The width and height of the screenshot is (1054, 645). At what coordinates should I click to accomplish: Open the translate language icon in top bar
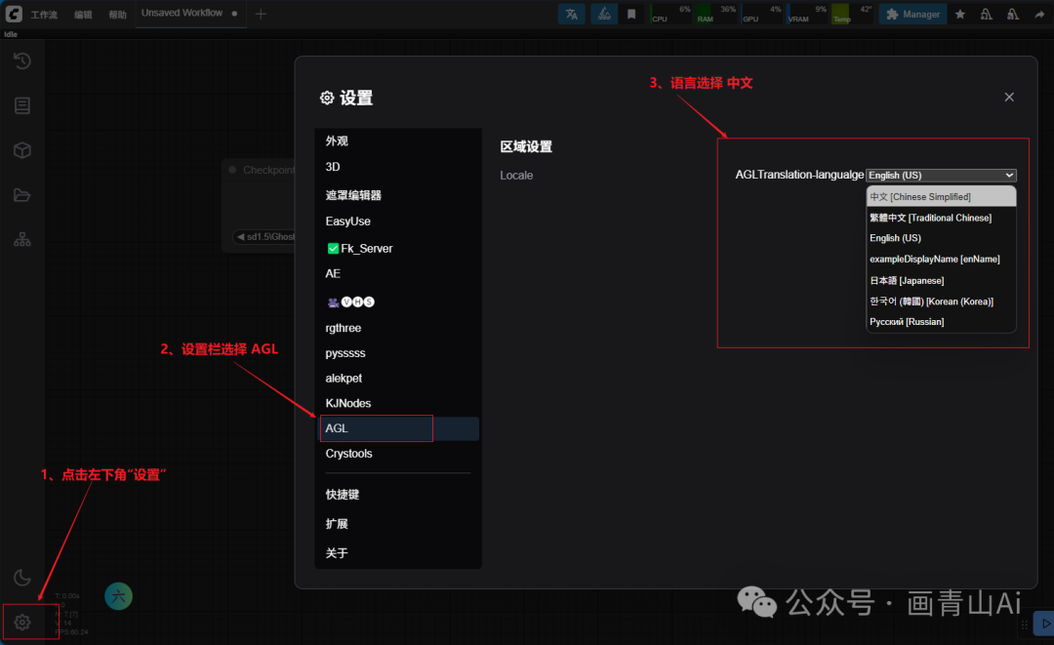tap(571, 14)
